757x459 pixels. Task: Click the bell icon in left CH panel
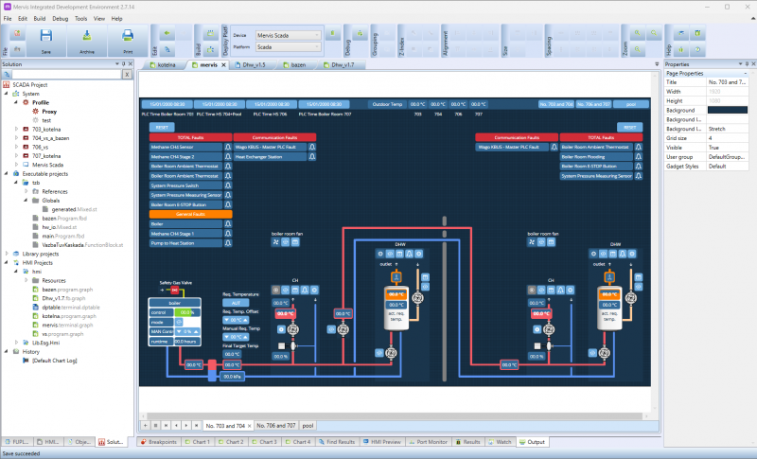point(305,291)
